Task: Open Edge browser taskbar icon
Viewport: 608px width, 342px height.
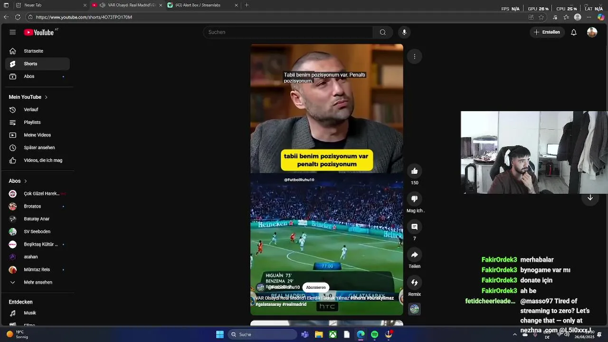Action: click(361, 334)
